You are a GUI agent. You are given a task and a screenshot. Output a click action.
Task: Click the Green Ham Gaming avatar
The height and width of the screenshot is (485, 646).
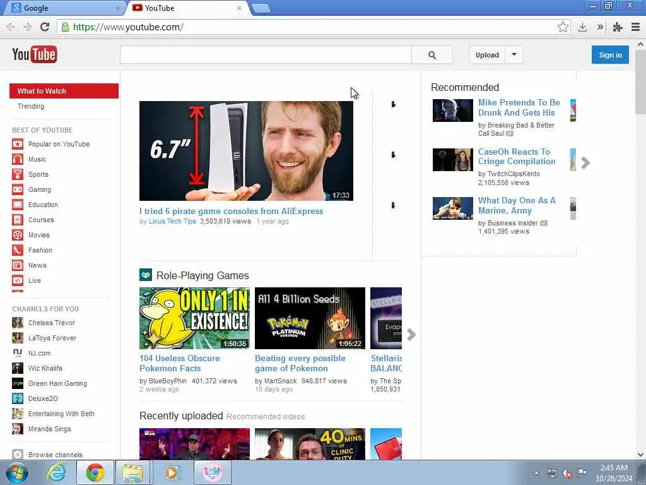(17, 383)
